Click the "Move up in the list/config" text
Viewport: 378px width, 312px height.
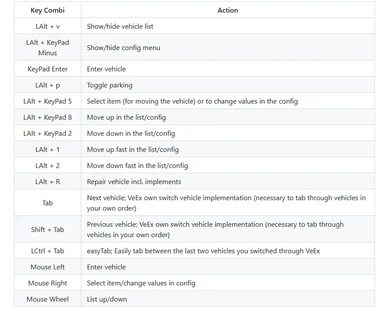tap(126, 117)
